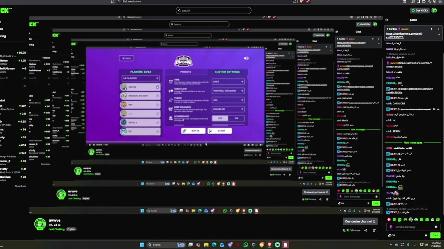Image resolution: width=444 pixels, height=249 pixels.
Task: Expand the pinned message chevron in chat
Action: point(438,35)
